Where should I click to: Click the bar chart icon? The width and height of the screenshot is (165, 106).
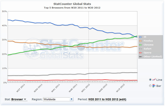pos(154,86)
